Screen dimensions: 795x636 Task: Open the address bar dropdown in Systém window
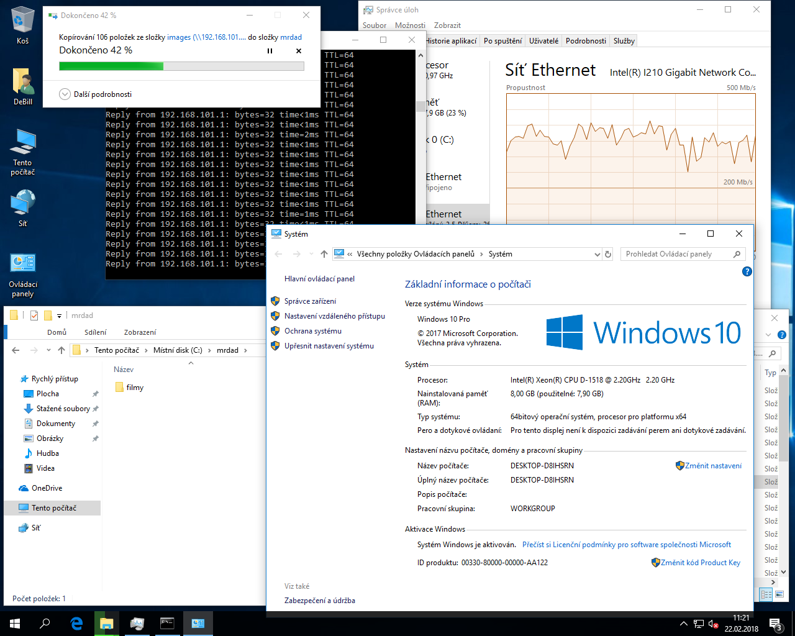(x=597, y=254)
